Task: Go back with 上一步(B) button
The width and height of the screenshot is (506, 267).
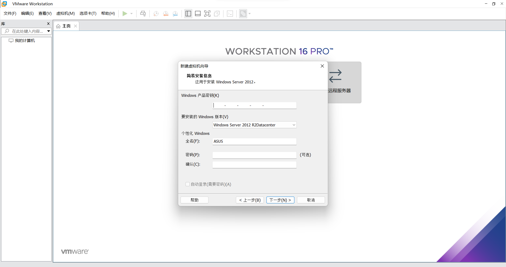Action: click(250, 200)
